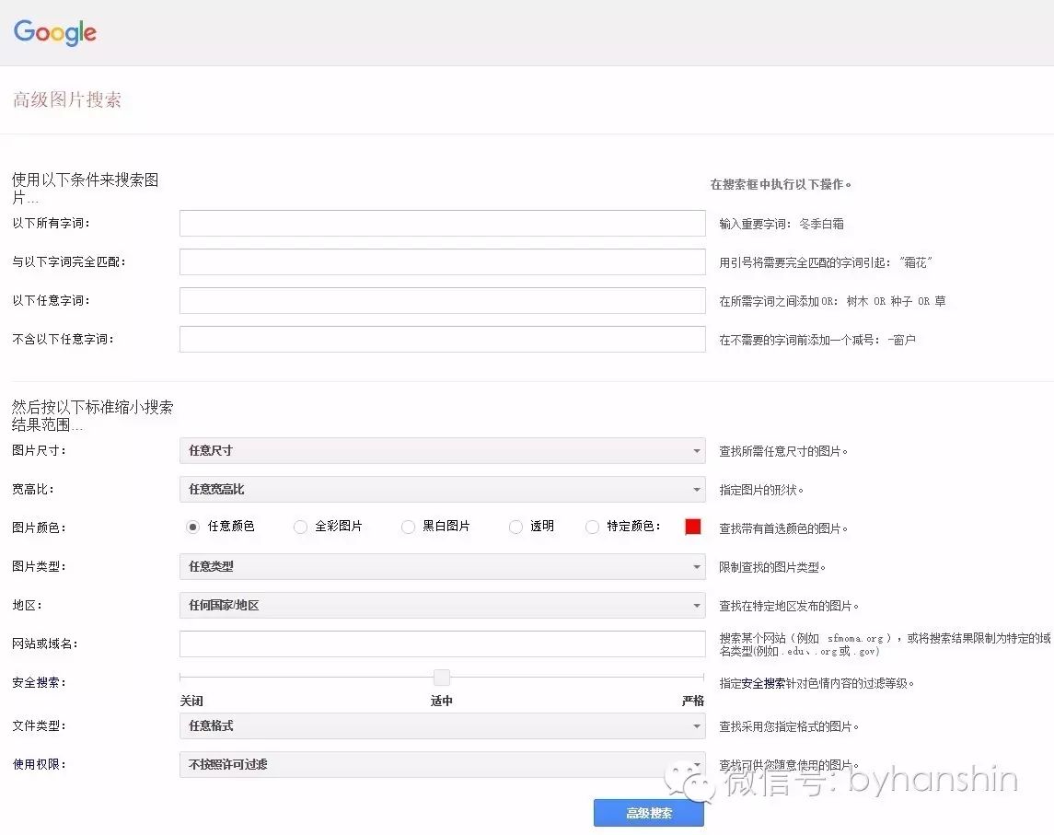The height and width of the screenshot is (835, 1054).
Task: Click the 适中 safe search label
Action: (442, 702)
